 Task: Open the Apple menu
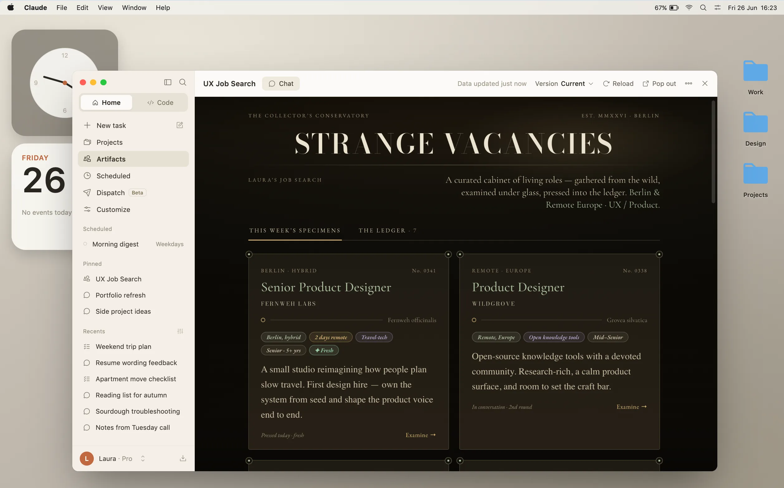click(11, 7)
